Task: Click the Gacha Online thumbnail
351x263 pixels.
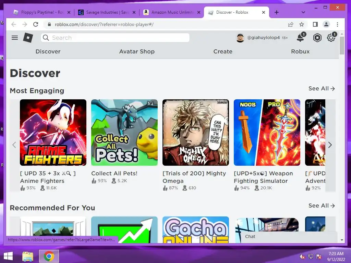Action: (196, 230)
